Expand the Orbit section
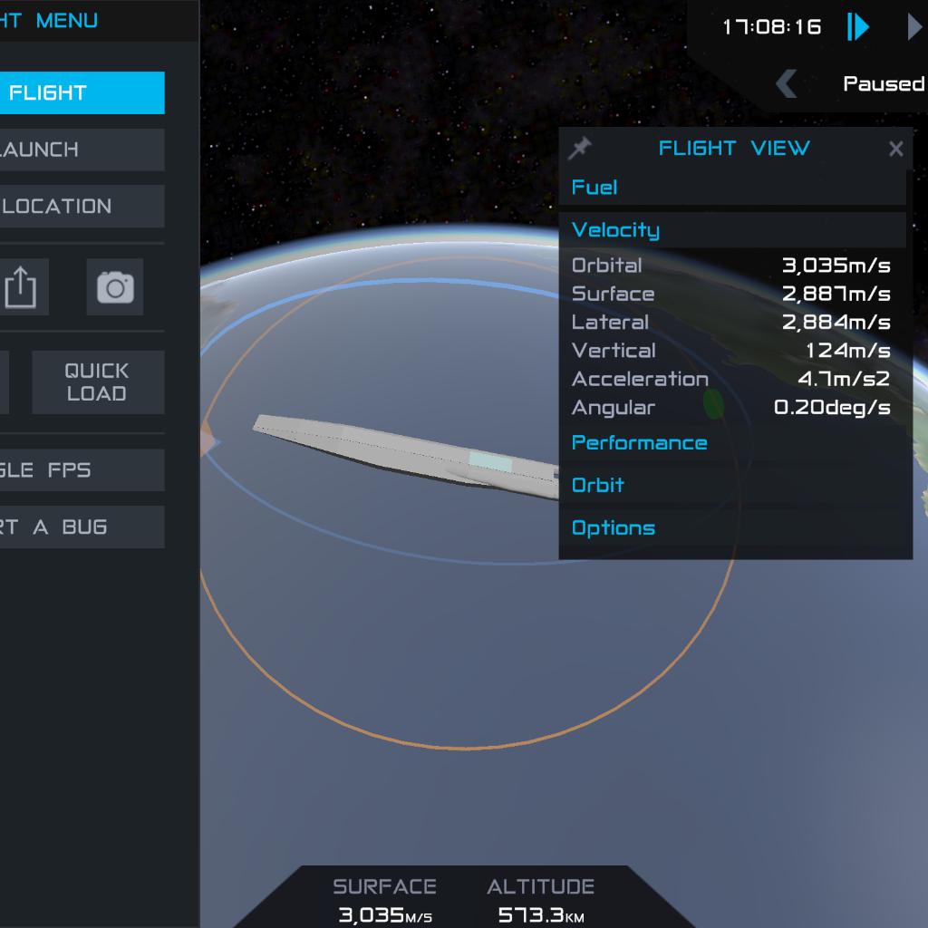The image size is (928, 928). (x=732, y=486)
